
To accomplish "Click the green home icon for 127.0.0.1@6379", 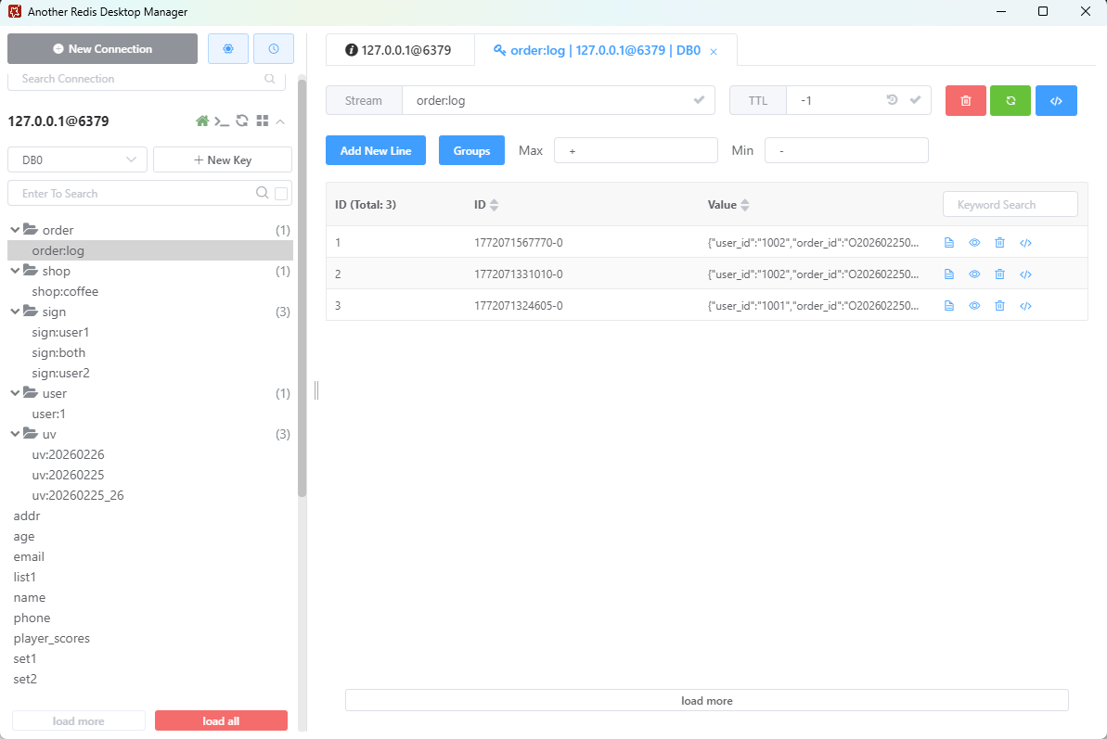I will pyautogui.click(x=202, y=121).
